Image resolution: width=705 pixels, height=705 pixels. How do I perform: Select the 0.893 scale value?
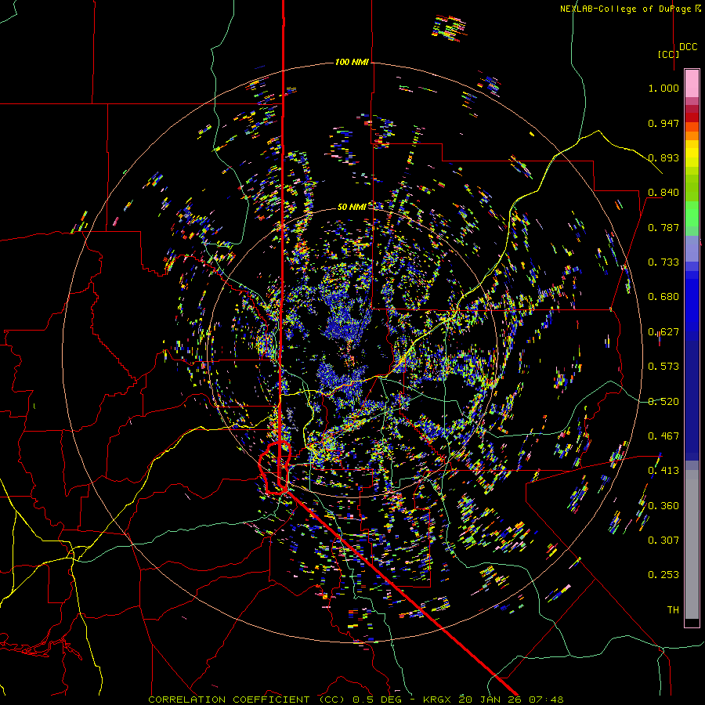point(663,157)
